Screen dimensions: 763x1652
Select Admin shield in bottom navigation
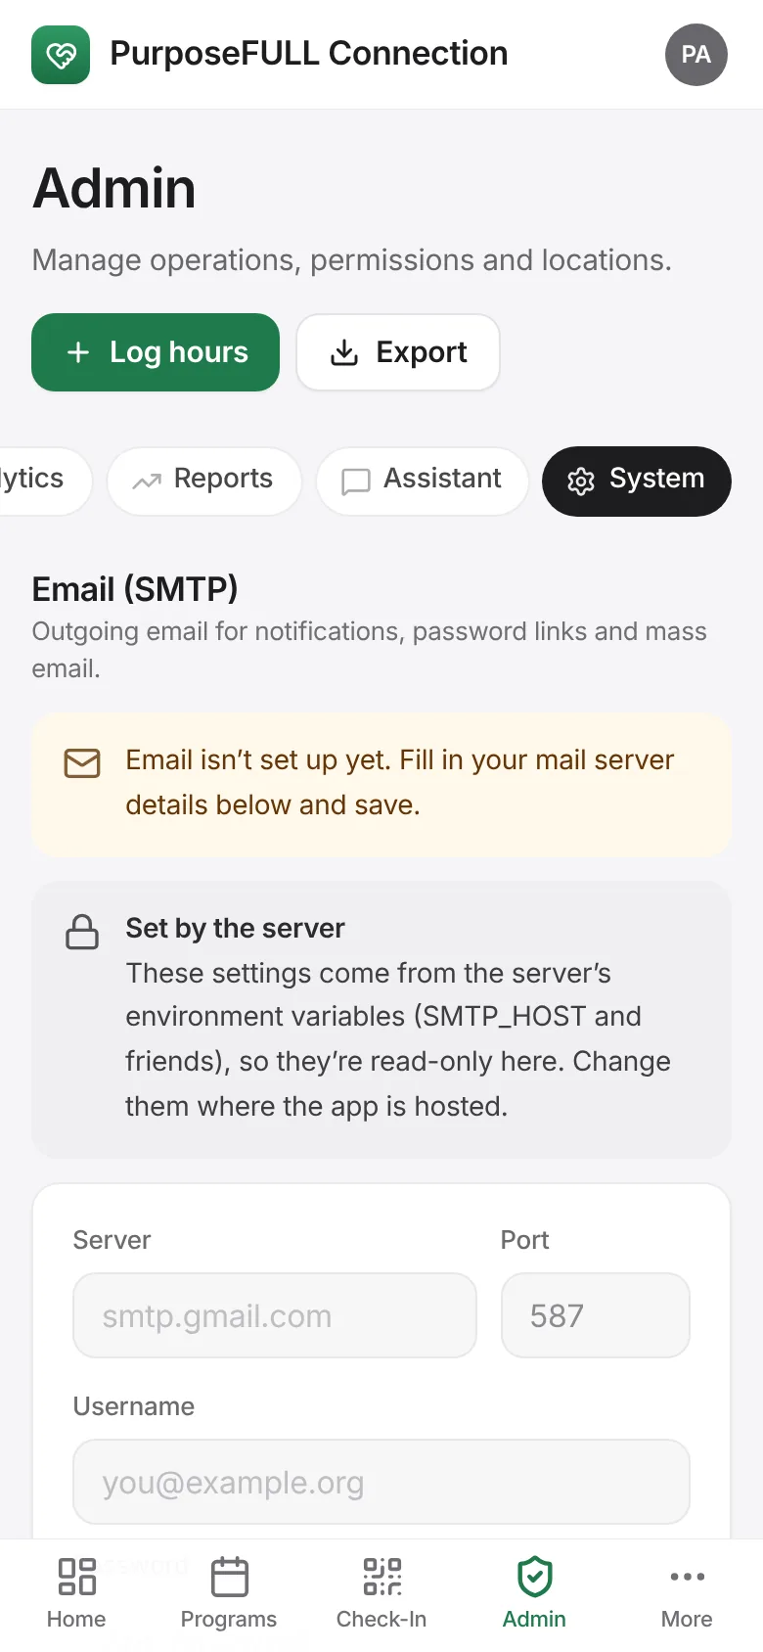534,1593
